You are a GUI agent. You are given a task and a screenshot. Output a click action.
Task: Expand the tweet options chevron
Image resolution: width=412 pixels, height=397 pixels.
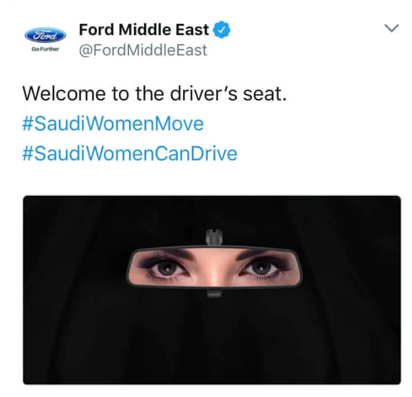click(x=392, y=28)
